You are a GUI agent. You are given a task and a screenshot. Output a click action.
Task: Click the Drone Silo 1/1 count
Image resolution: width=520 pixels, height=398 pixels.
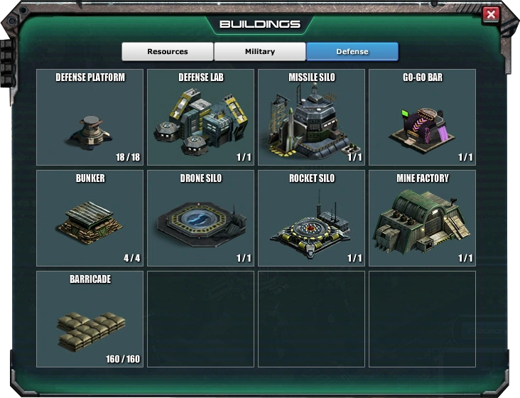244,258
